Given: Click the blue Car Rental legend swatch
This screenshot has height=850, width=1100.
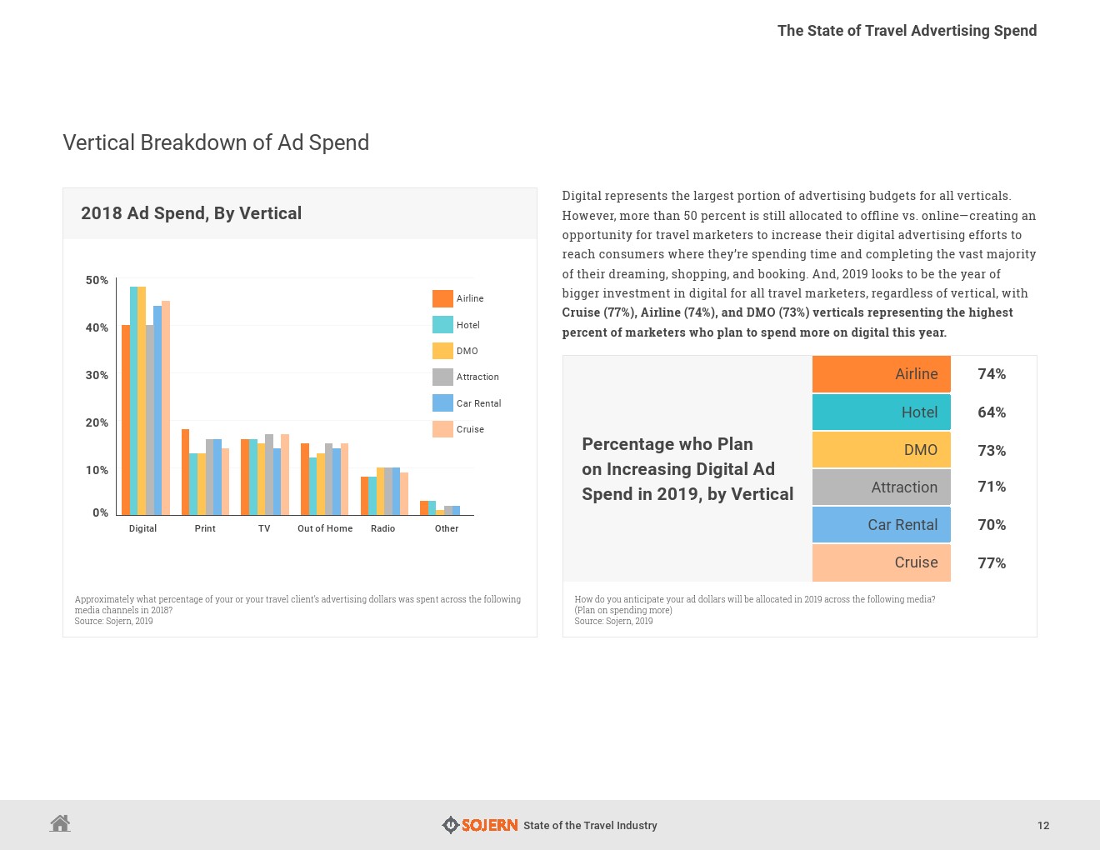Looking at the screenshot, I should pyautogui.click(x=442, y=403).
